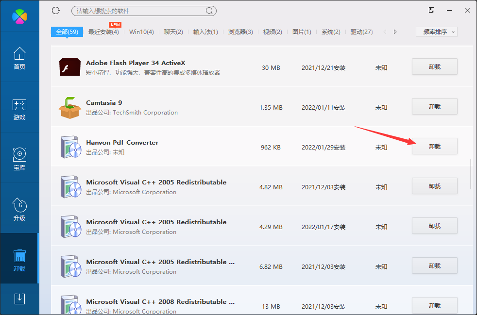Click the icon of the 6.82 MB Visual C++ 2005 entry
Screen dimensions: 477x315
(71, 266)
